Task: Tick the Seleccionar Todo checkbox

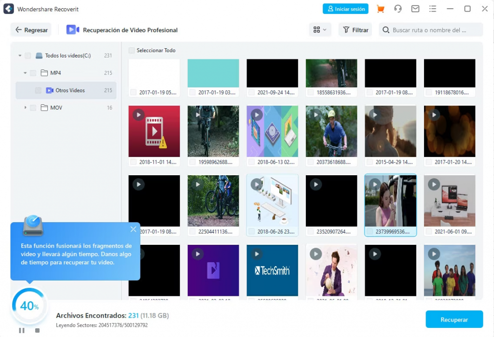Action: 132,50
